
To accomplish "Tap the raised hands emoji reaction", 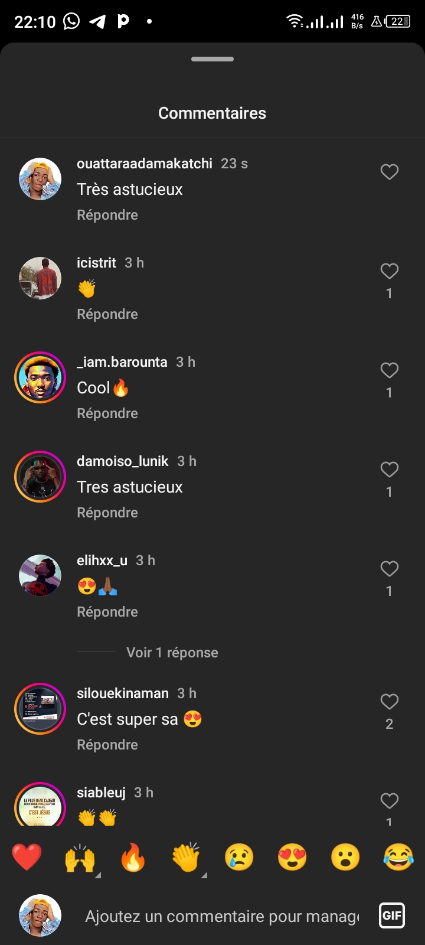I will coord(80,857).
